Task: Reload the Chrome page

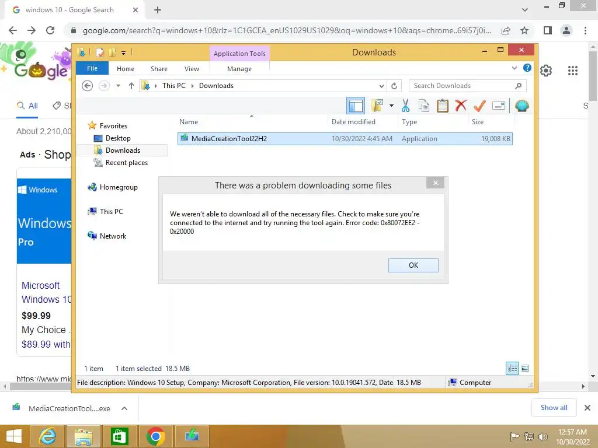Action: coord(50,30)
